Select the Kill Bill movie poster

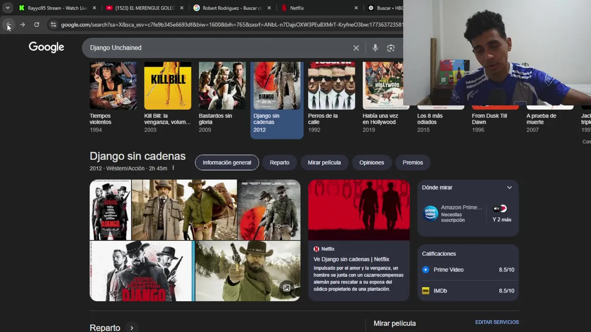(168, 86)
